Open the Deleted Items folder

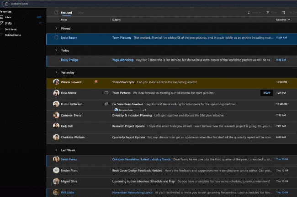point(13,35)
